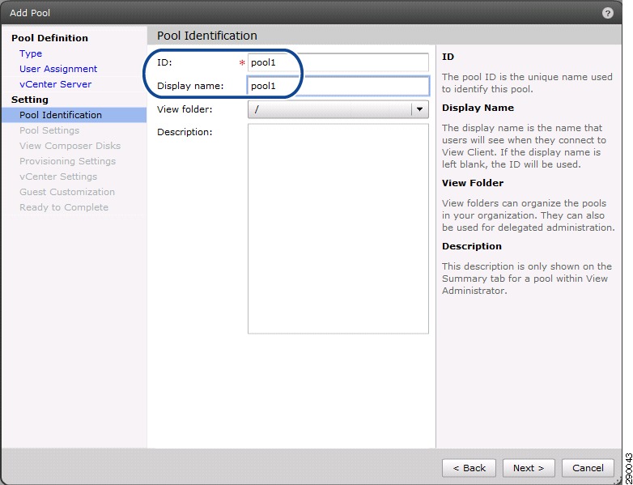This screenshot has width=633, height=485.
Task: Open the vCenter Server step
Action: tap(55, 84)
